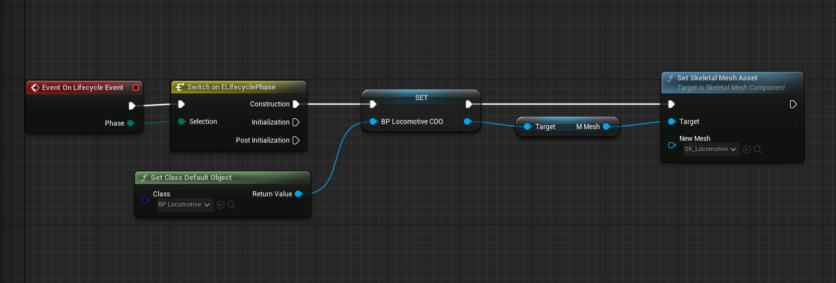The image size is (836, 283).
Task: Click the Switch node's execution input pin
Action: (181, 104)
